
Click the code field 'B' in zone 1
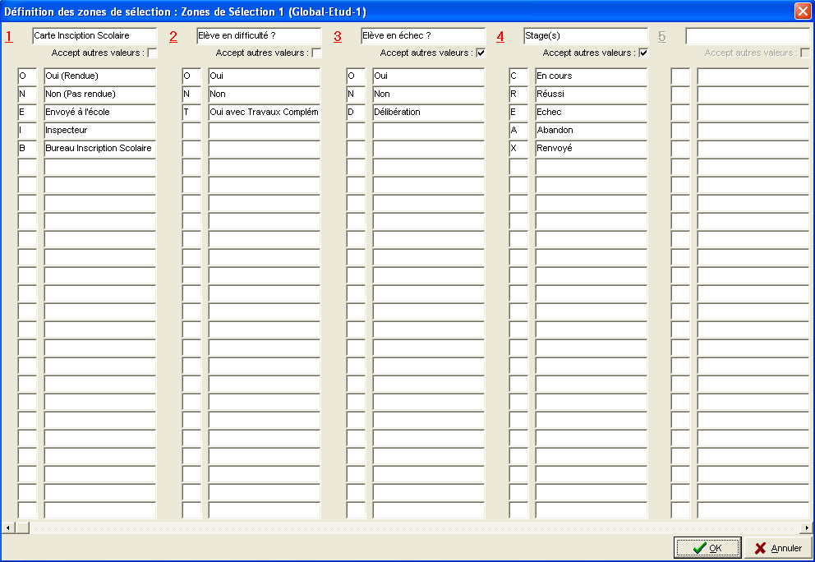pos(28,149)
